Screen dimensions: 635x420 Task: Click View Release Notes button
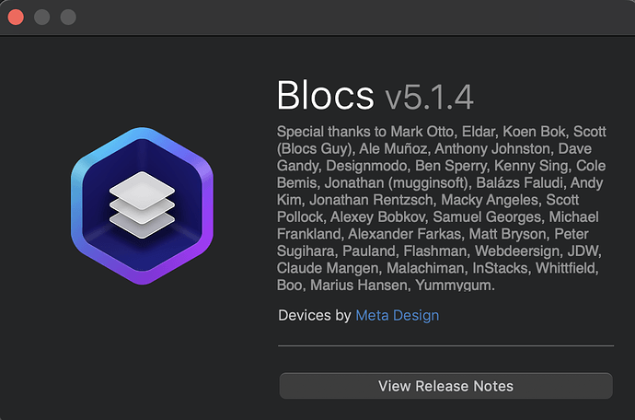point(445,386)
